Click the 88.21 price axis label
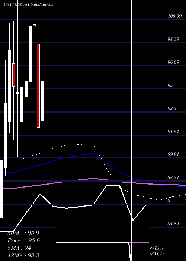Screen dimensions: 186x261 coord(173,177)
